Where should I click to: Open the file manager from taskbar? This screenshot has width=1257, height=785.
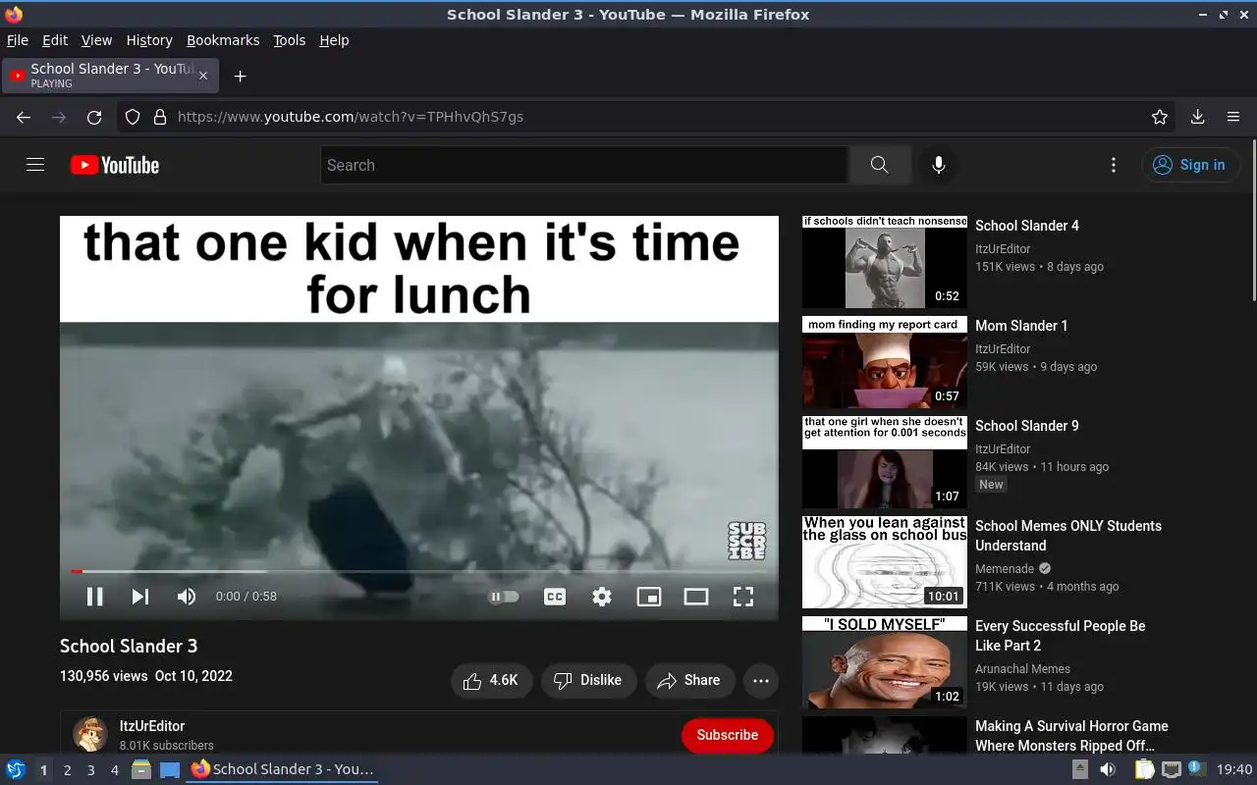pyautogui.click(x=141, y=769)
